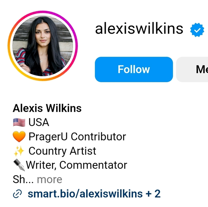Click the Writer, Commentator bio line

click(77, 165)
